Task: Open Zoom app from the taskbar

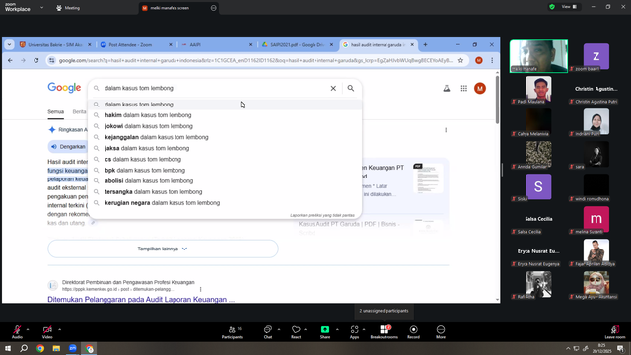Action: pos(72,348)
